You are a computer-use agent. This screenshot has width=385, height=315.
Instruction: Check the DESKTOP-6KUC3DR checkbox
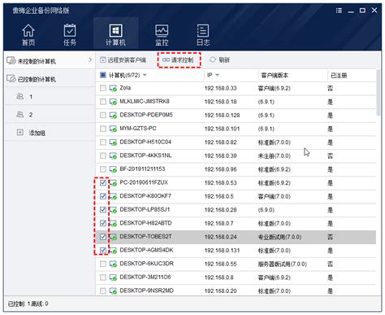[x=103, y=264]
